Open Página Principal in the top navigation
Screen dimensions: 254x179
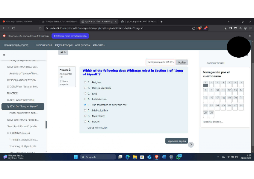tap(63, 45)
